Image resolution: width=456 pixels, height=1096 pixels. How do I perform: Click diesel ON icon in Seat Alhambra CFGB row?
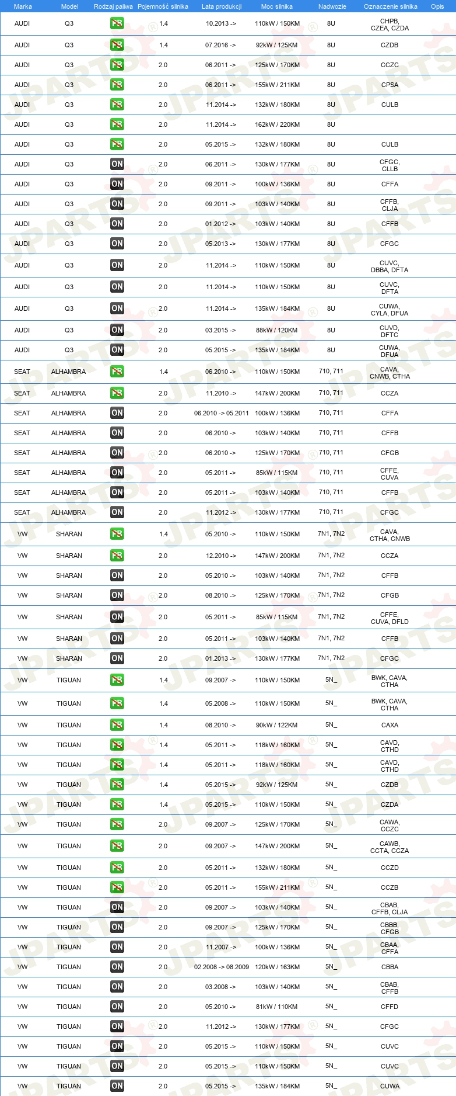117,453
